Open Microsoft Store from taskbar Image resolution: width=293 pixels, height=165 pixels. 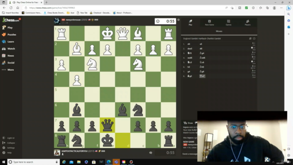(x=94, y=162)
